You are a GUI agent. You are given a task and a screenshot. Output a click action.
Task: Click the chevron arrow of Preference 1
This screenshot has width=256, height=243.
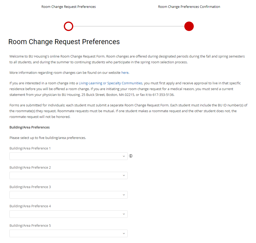[124, 156]
